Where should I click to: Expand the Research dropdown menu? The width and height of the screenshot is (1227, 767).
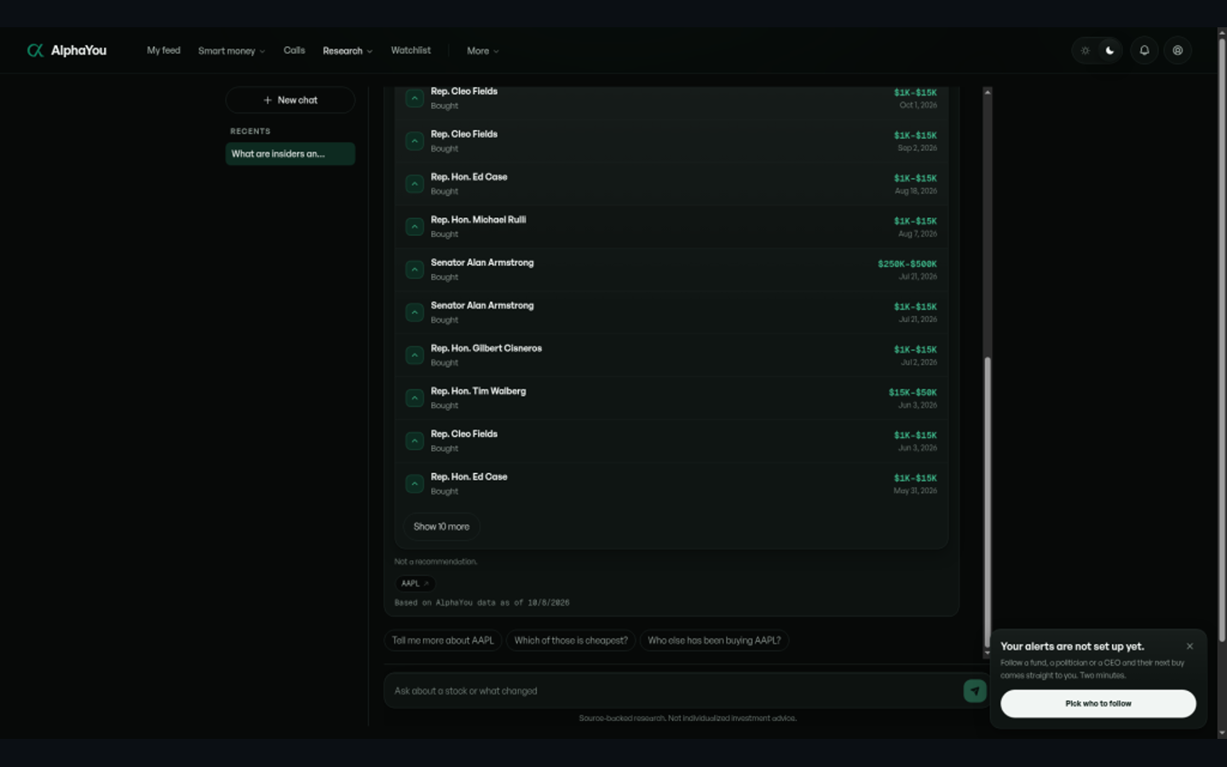click(x=348, y=51)
